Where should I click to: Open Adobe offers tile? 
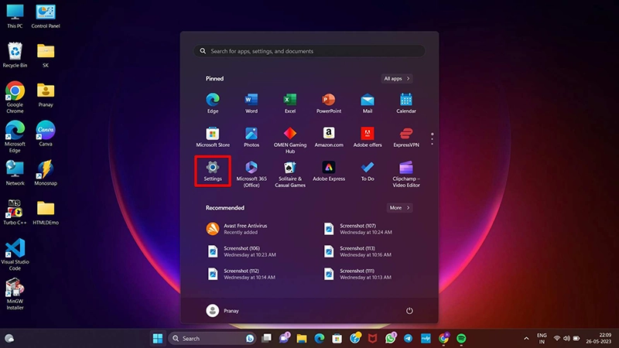click(367, 138)
